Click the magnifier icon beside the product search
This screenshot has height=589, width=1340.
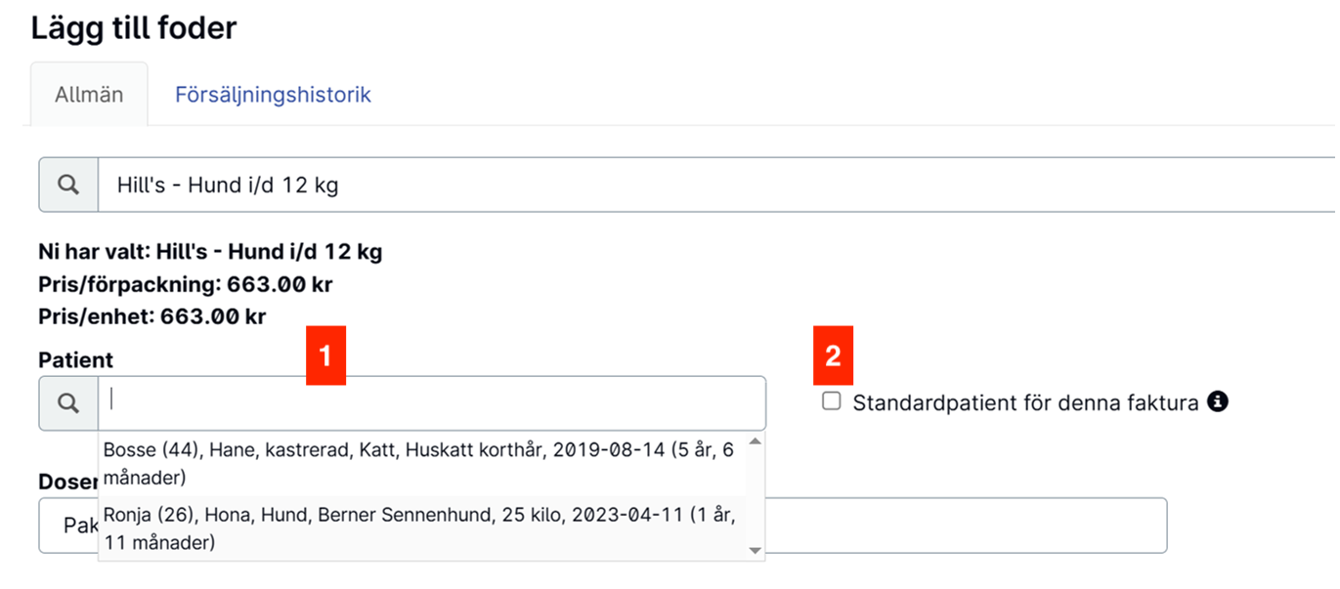68,185
